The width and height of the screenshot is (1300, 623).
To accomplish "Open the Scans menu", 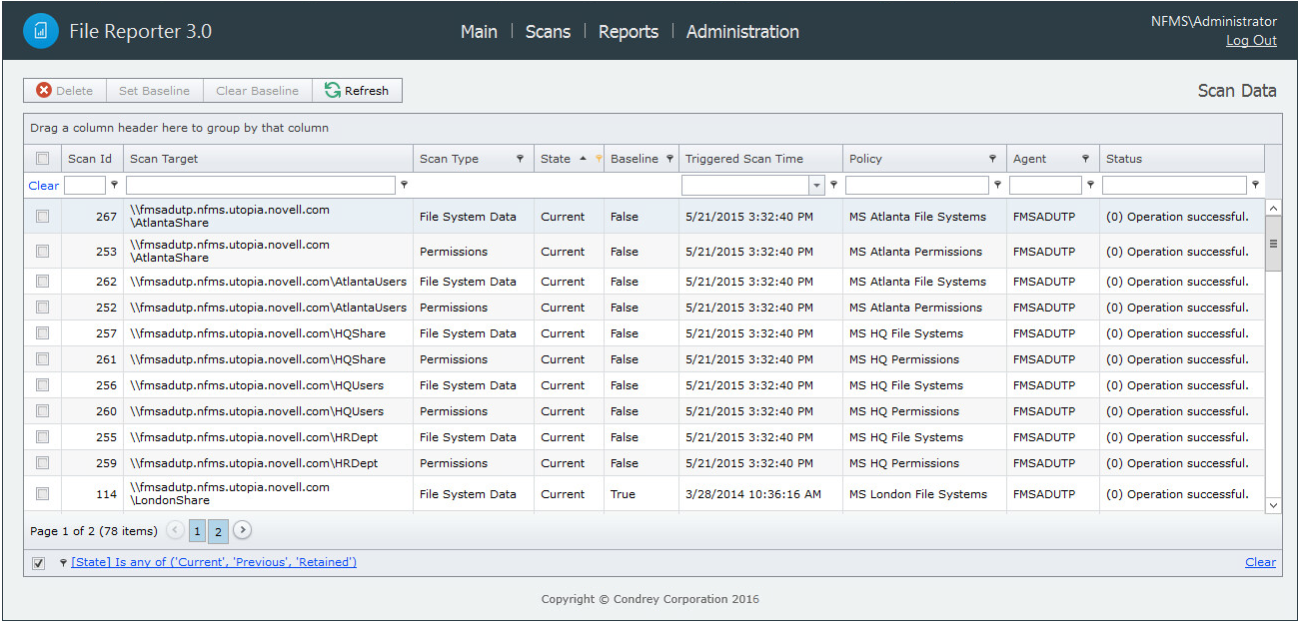I will click(548, 32).
